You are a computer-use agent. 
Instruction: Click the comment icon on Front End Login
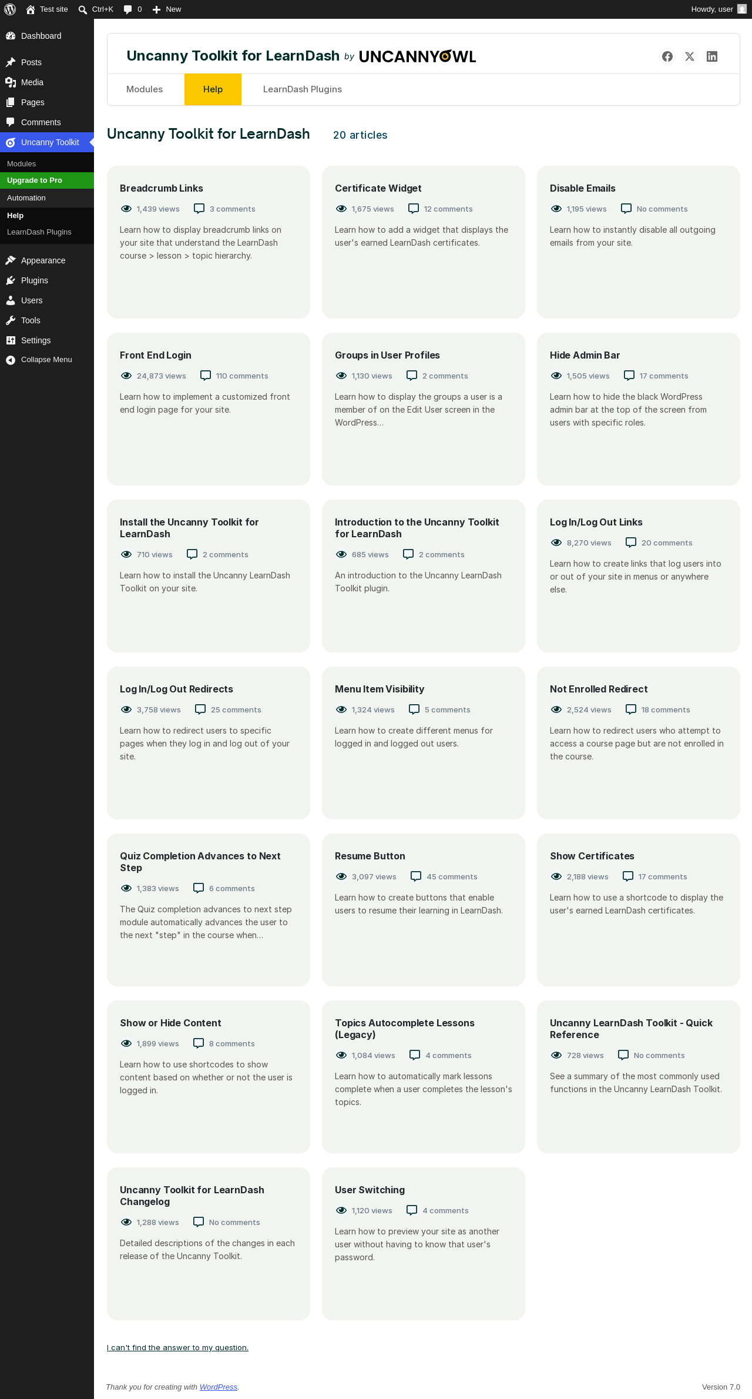pos(206,376)
